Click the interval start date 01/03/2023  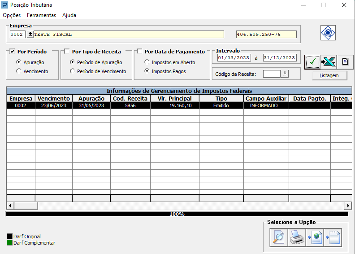(234, 57)
